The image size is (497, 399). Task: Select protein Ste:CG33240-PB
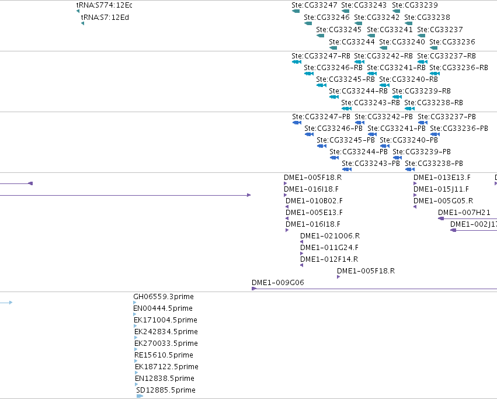point(409,140)
